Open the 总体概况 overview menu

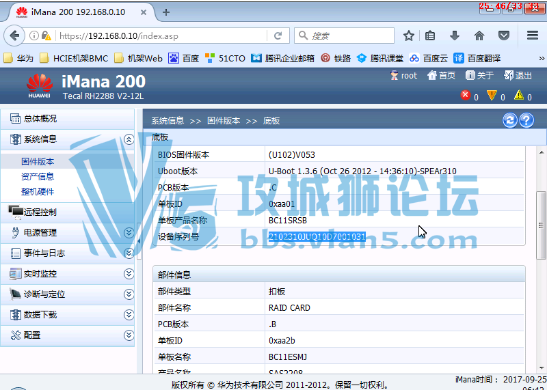(67, 118)
